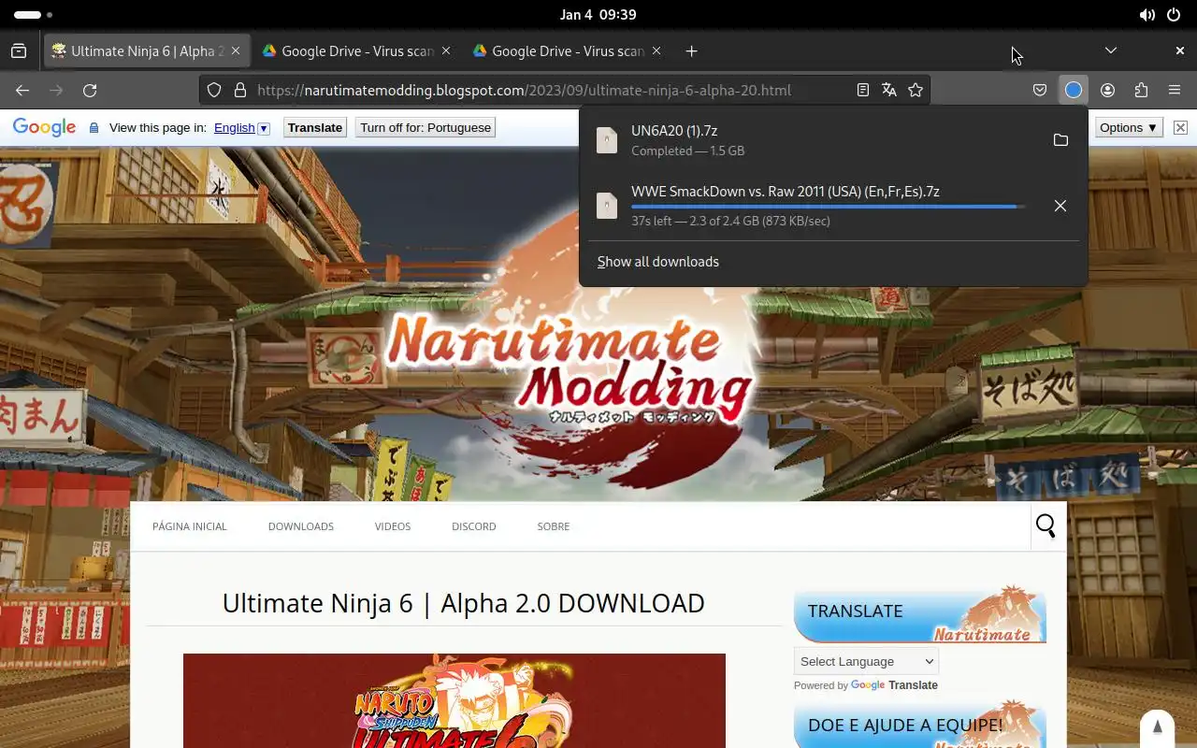Close the Ultimate Ninja 6 tab

pyautogui.click(x=236, y=51)
